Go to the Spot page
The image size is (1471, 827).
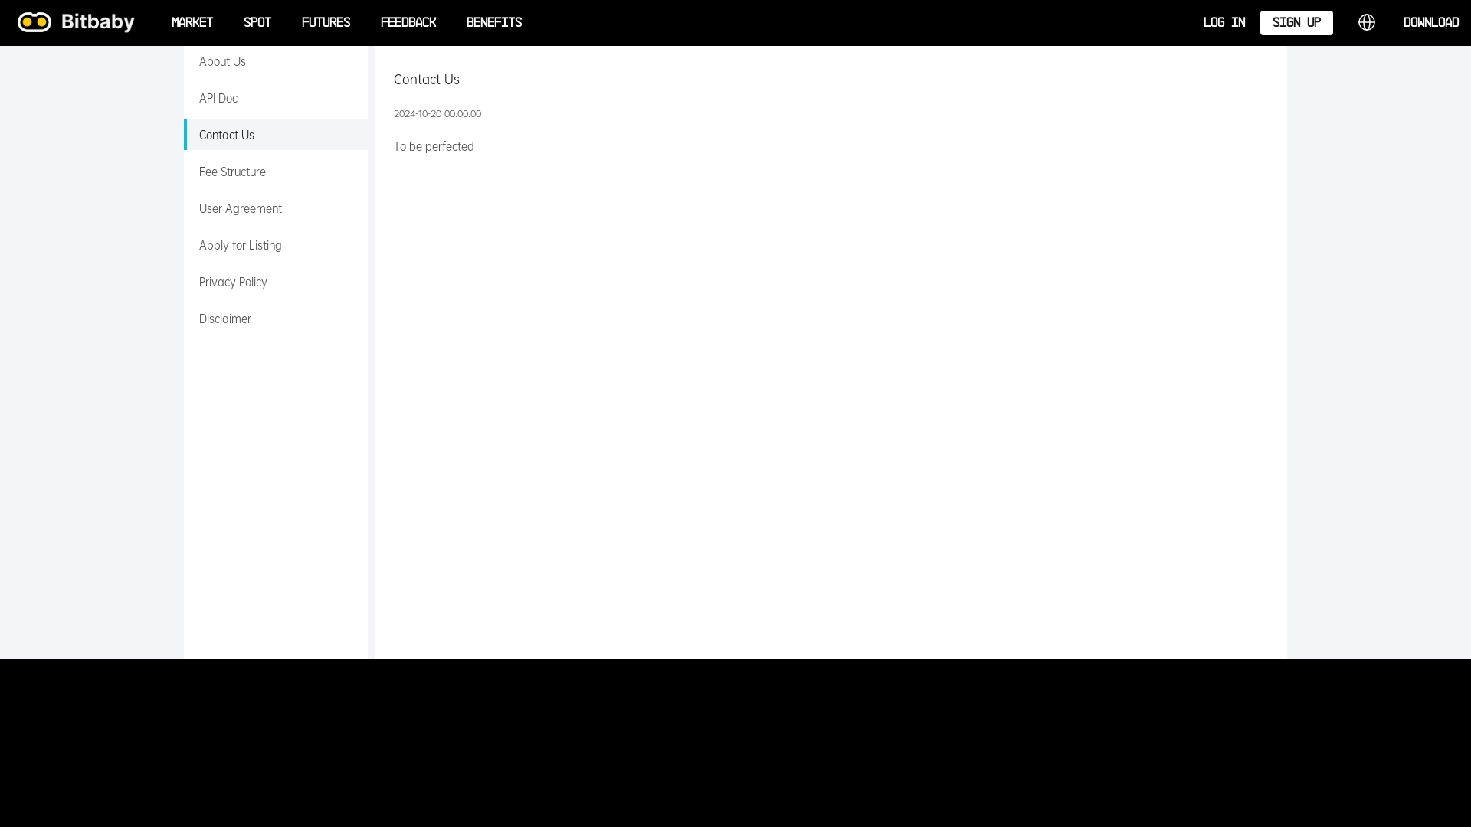pos(257,22)
